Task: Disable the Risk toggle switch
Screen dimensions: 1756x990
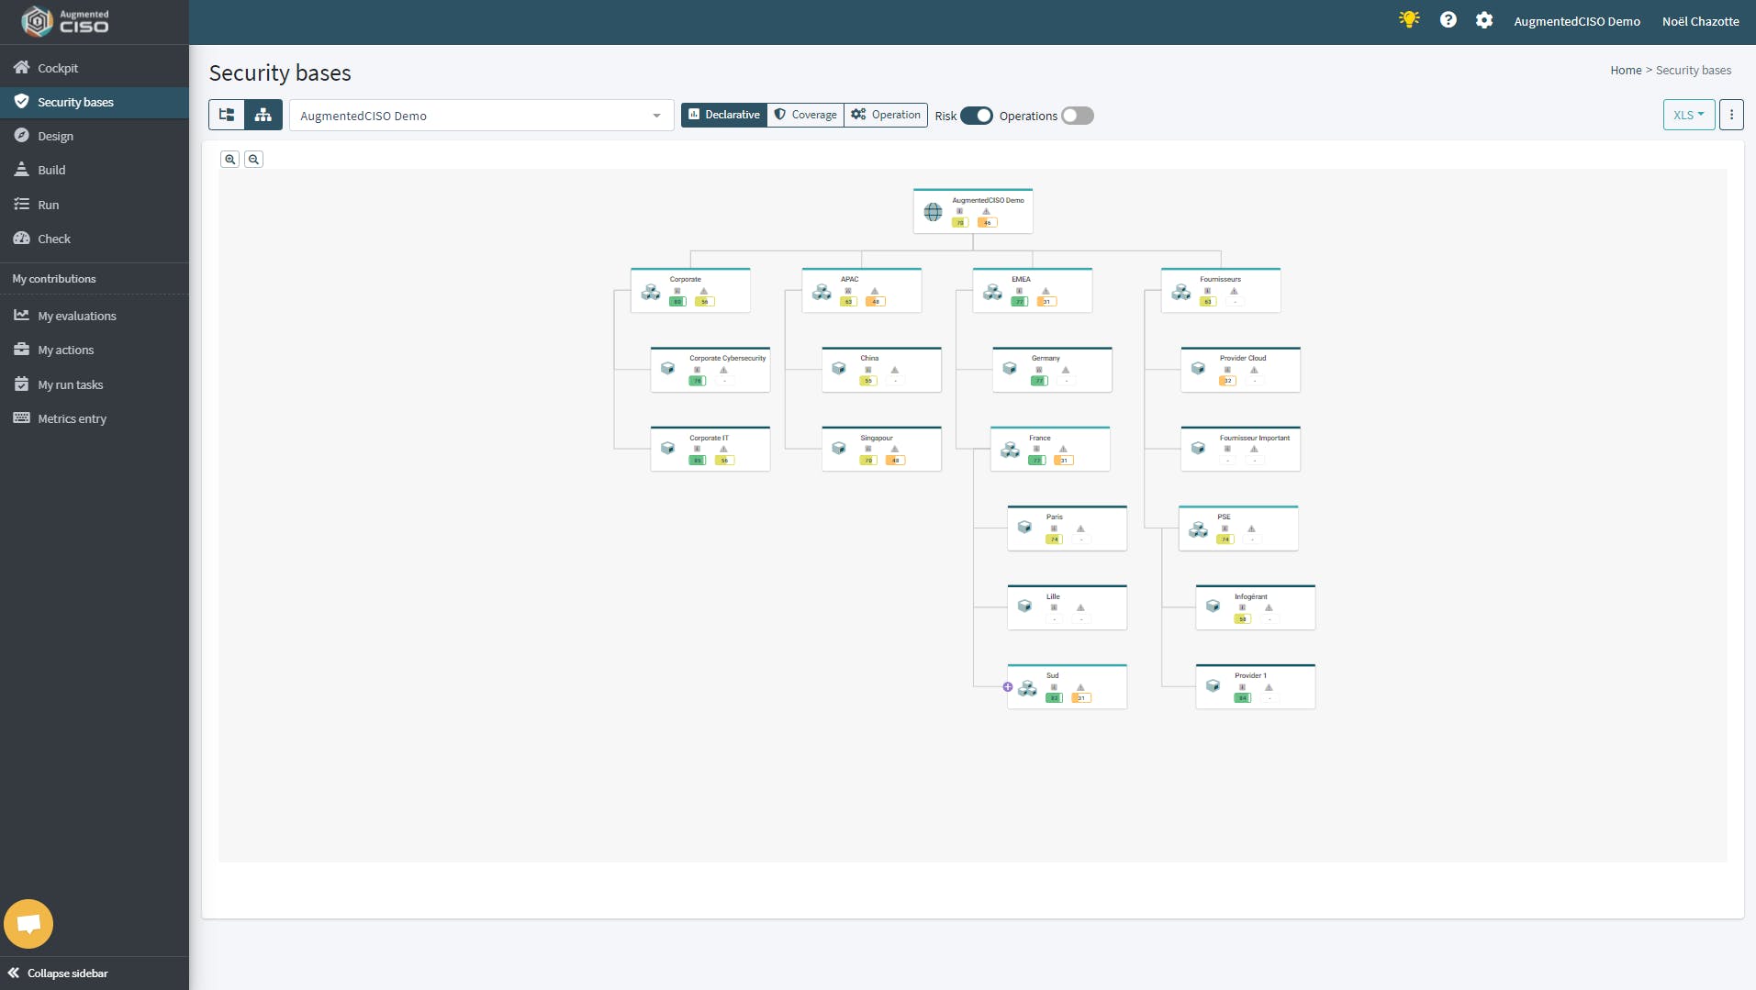Action: tap(977, 116)
